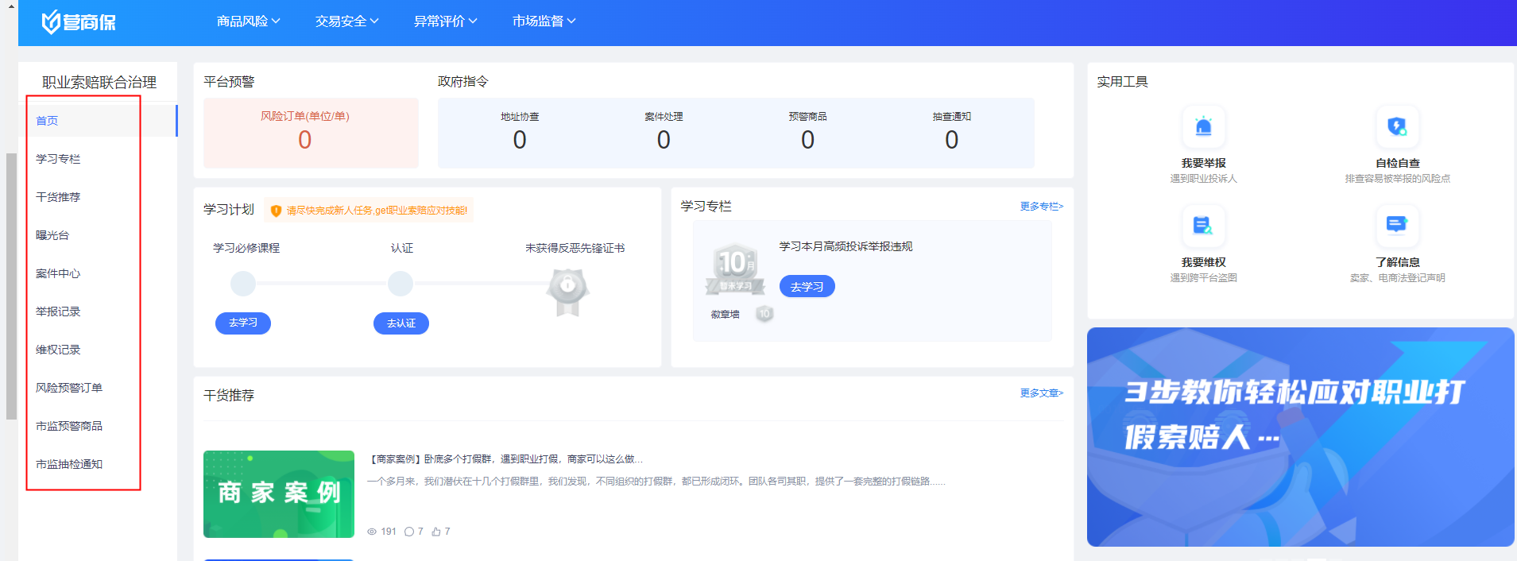This screenshot has width=1517, height=561.
Task: Click the 反恶先锋 certificate medal icon
Action: [567, 292]
